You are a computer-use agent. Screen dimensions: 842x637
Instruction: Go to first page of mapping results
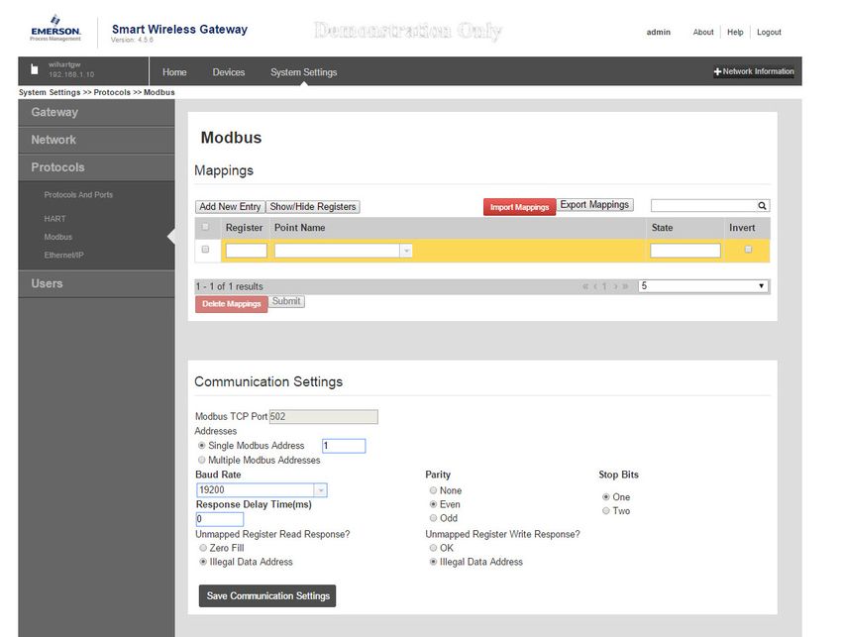pyautogui.click(x=584, y=286)
